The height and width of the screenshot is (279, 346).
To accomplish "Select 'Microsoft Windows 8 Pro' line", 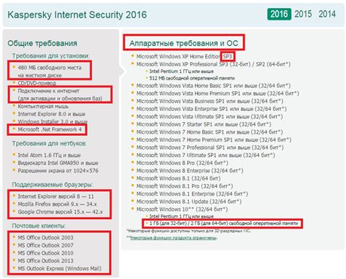I will (182, 163).
